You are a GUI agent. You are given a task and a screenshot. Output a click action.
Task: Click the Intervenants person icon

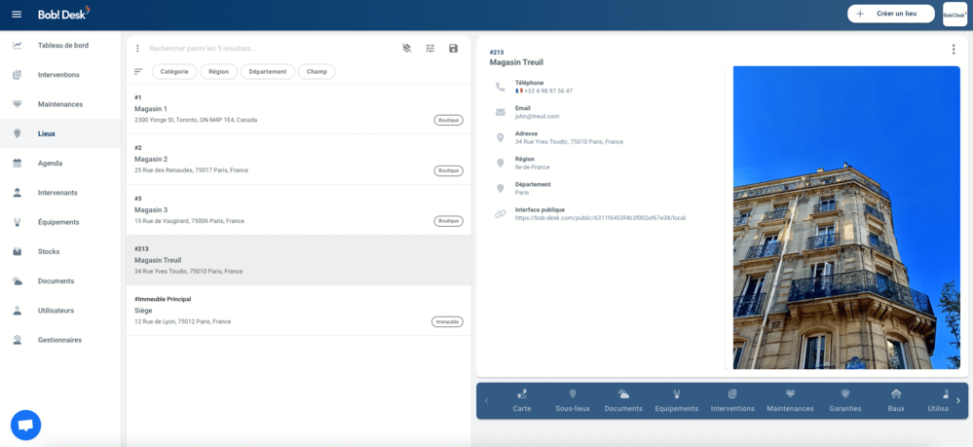[x=18, y=193]
